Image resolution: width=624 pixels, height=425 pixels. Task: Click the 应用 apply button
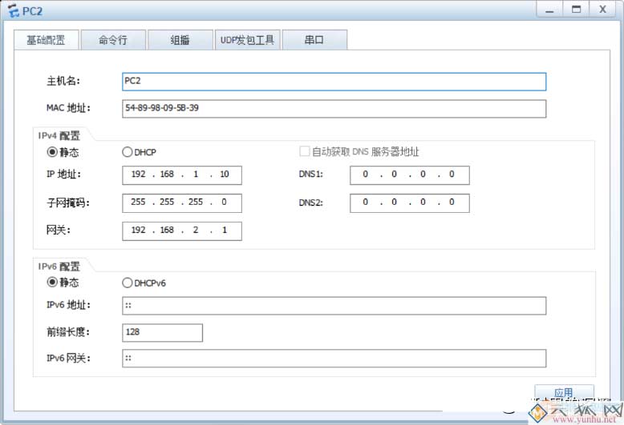click(x=564, y=391)
